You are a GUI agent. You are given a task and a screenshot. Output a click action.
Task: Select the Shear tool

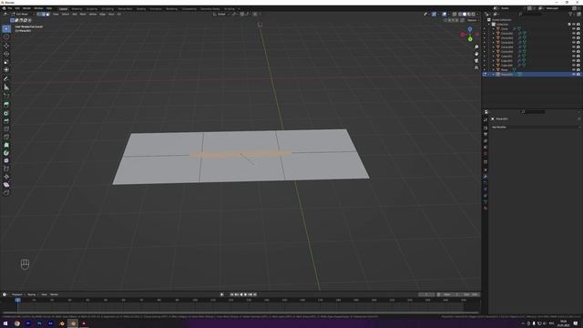[x=6, y=185]
